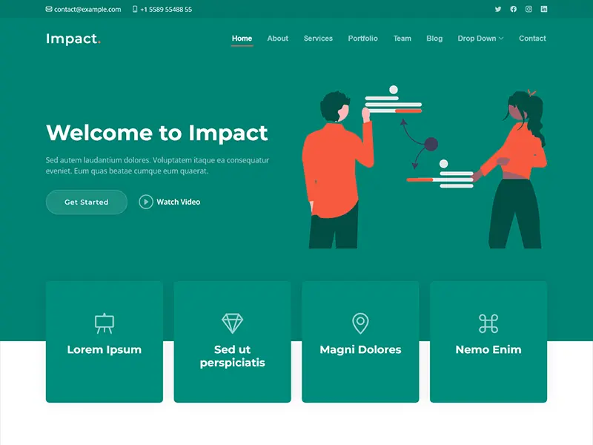
Task: Click the Get Started button
Action: point(86,202)
